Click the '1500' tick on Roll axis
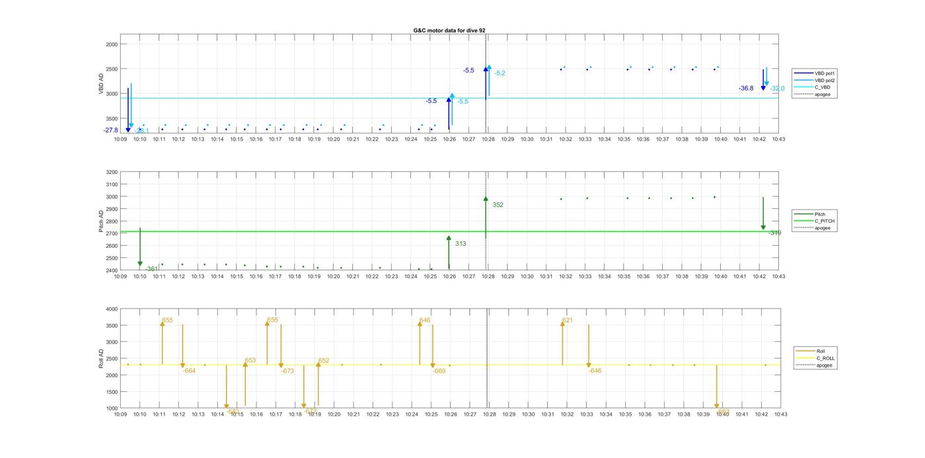 click(111, 392)
